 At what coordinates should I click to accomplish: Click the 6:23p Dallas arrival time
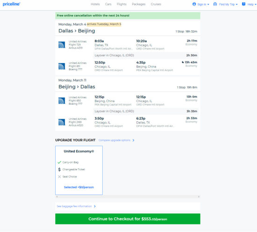[x=141, y=118]
